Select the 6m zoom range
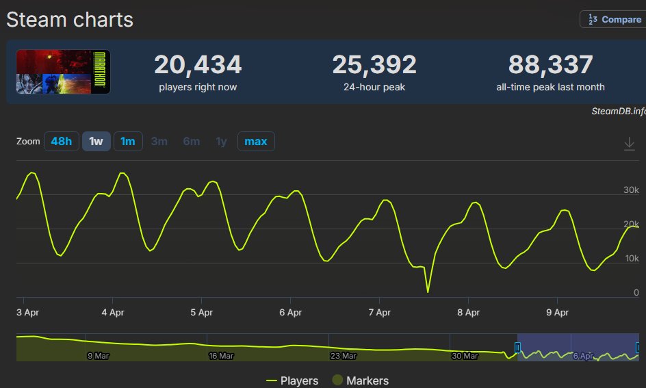Viewport: 646px width, 388px height. point(191,141)
